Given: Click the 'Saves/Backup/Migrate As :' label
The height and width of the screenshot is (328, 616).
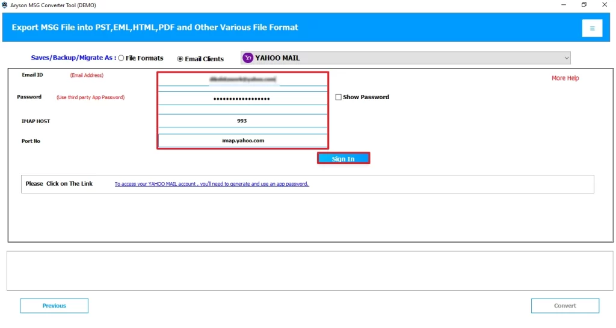Looking at the screenshot, I should pos(73,58).
